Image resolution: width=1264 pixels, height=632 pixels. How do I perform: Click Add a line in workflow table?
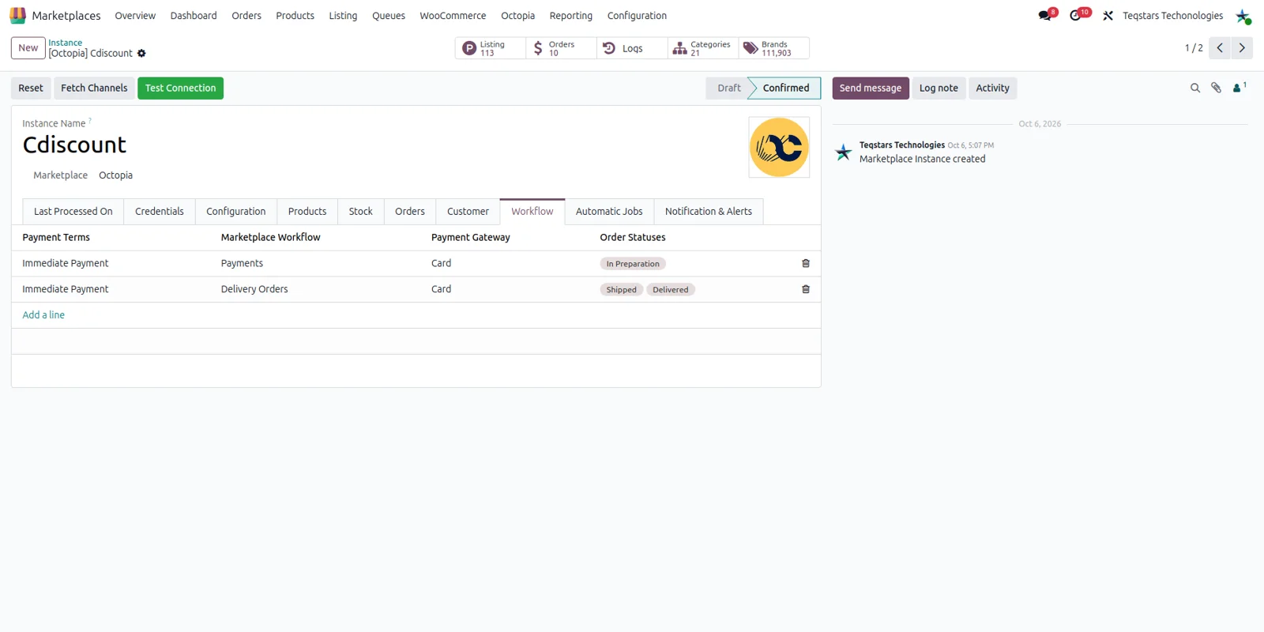point(43,315)
